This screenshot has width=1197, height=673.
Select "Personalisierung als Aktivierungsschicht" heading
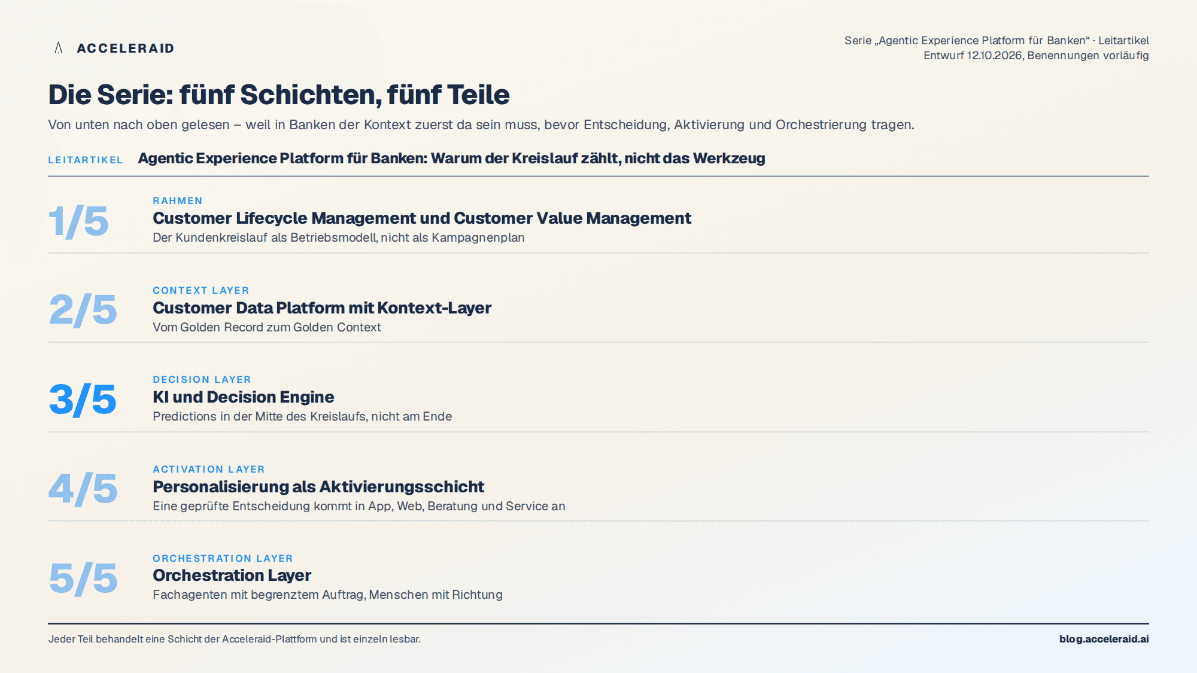click(318, 487)
